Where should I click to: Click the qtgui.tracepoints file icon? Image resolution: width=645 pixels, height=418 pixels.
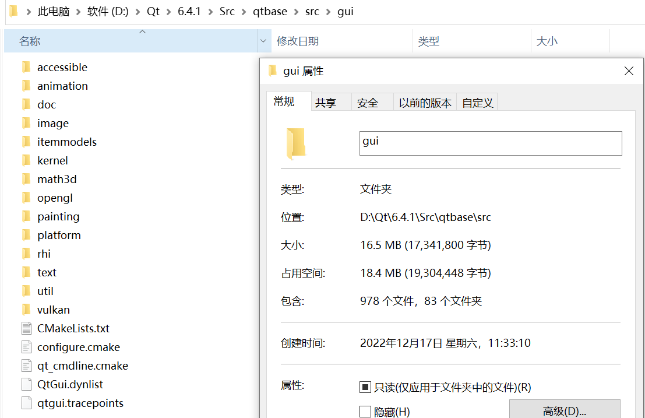[x=26, y=403]
